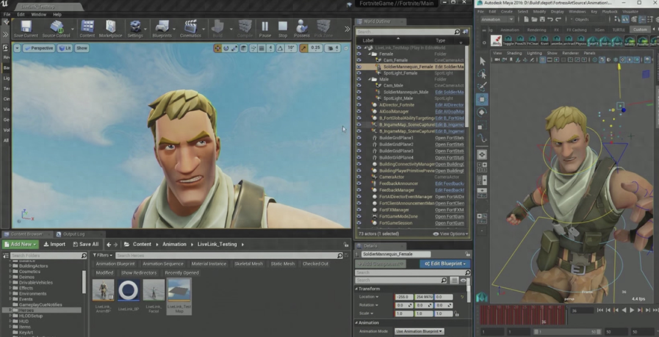Open the Source Control dropdown arrow
The width and height of the screenshot is (659, 337).
[x=73, y=29]
